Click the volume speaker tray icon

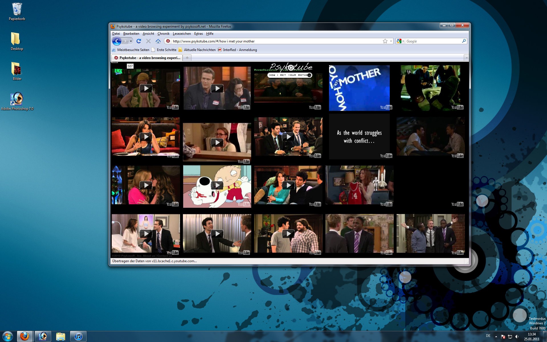tap(517, 337)
